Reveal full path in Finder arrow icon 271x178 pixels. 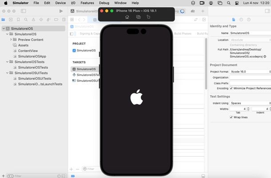tap(265, 56)
